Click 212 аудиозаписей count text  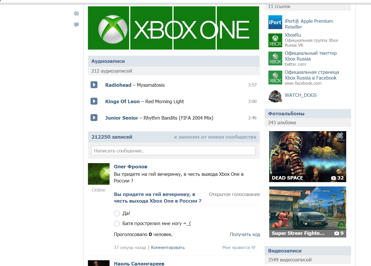tap(112, 71)
